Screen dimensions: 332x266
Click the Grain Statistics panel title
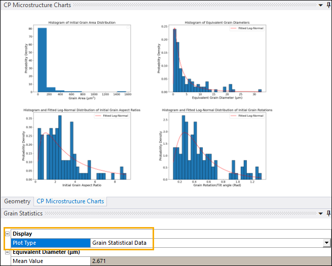click(23, 213)
